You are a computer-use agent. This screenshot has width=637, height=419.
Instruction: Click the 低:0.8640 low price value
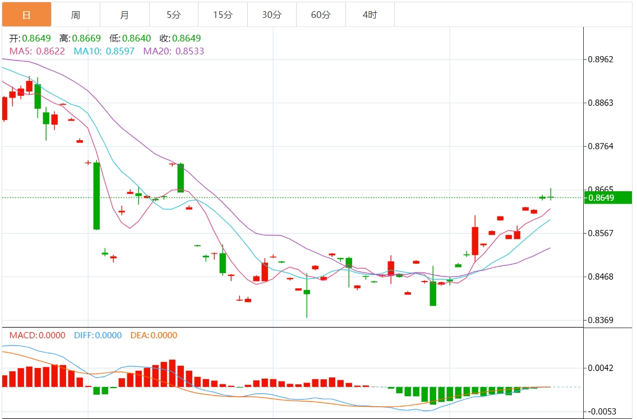click(x=130, y=38)
